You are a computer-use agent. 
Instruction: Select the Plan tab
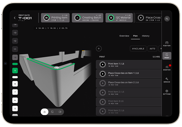pyautogui.click(x=135, y=36)
